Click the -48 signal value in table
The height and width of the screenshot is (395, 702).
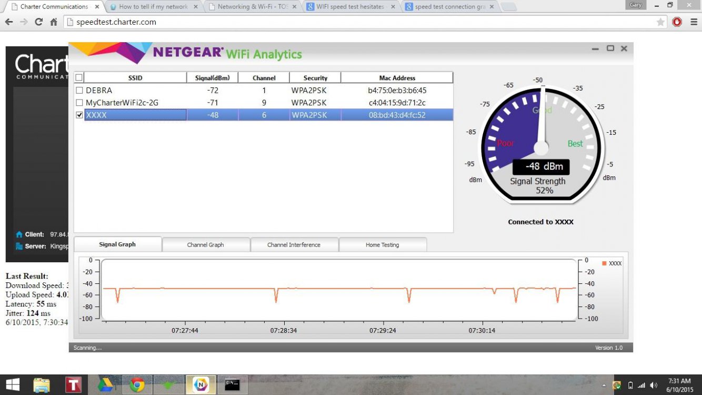[213, 115]
